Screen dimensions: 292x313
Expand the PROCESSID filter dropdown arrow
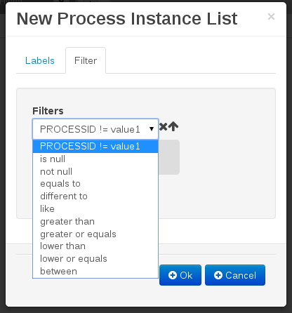[152, 129]
